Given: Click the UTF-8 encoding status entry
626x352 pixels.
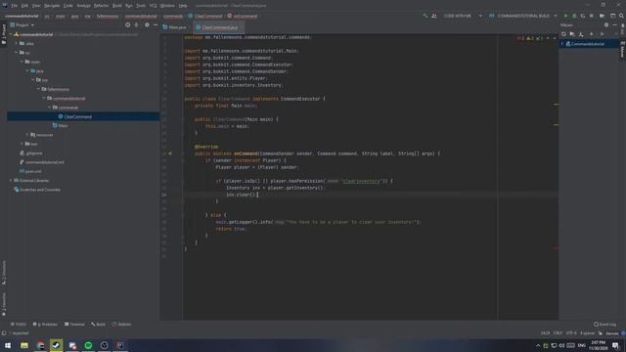Looking at the screenshot, I should [571, 332].
